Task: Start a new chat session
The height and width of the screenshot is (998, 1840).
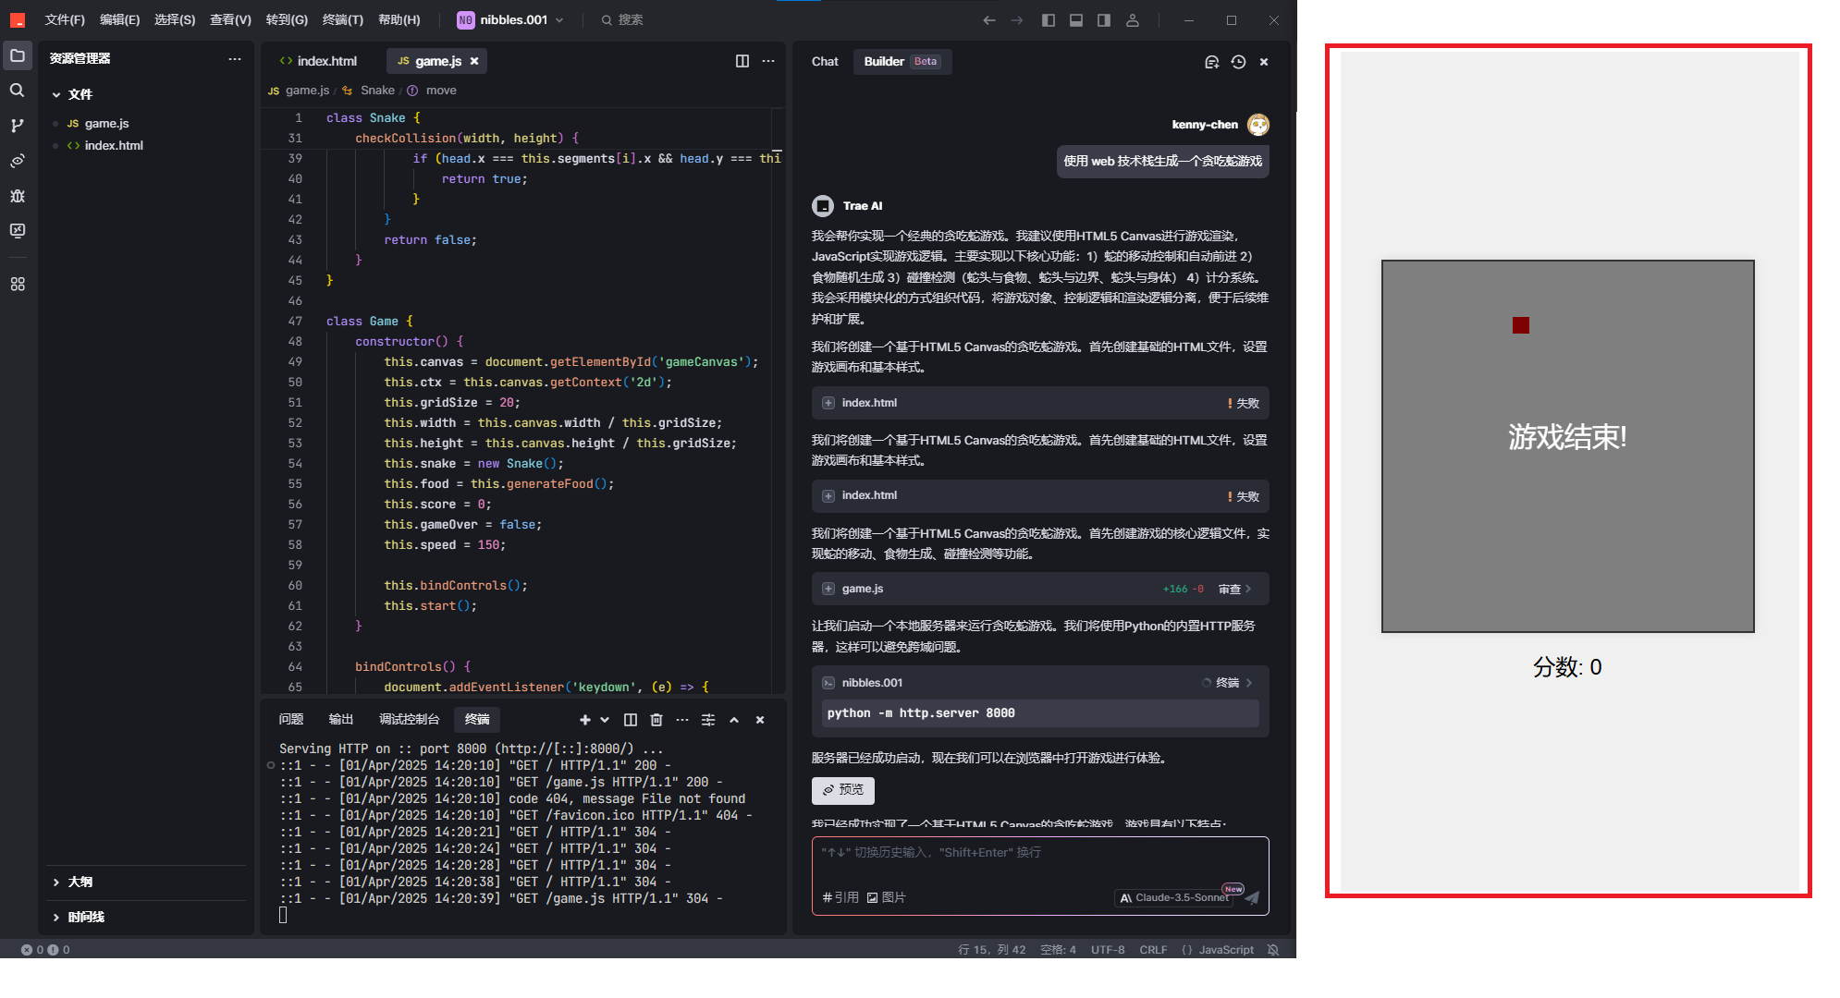Action: point(1211,62)
